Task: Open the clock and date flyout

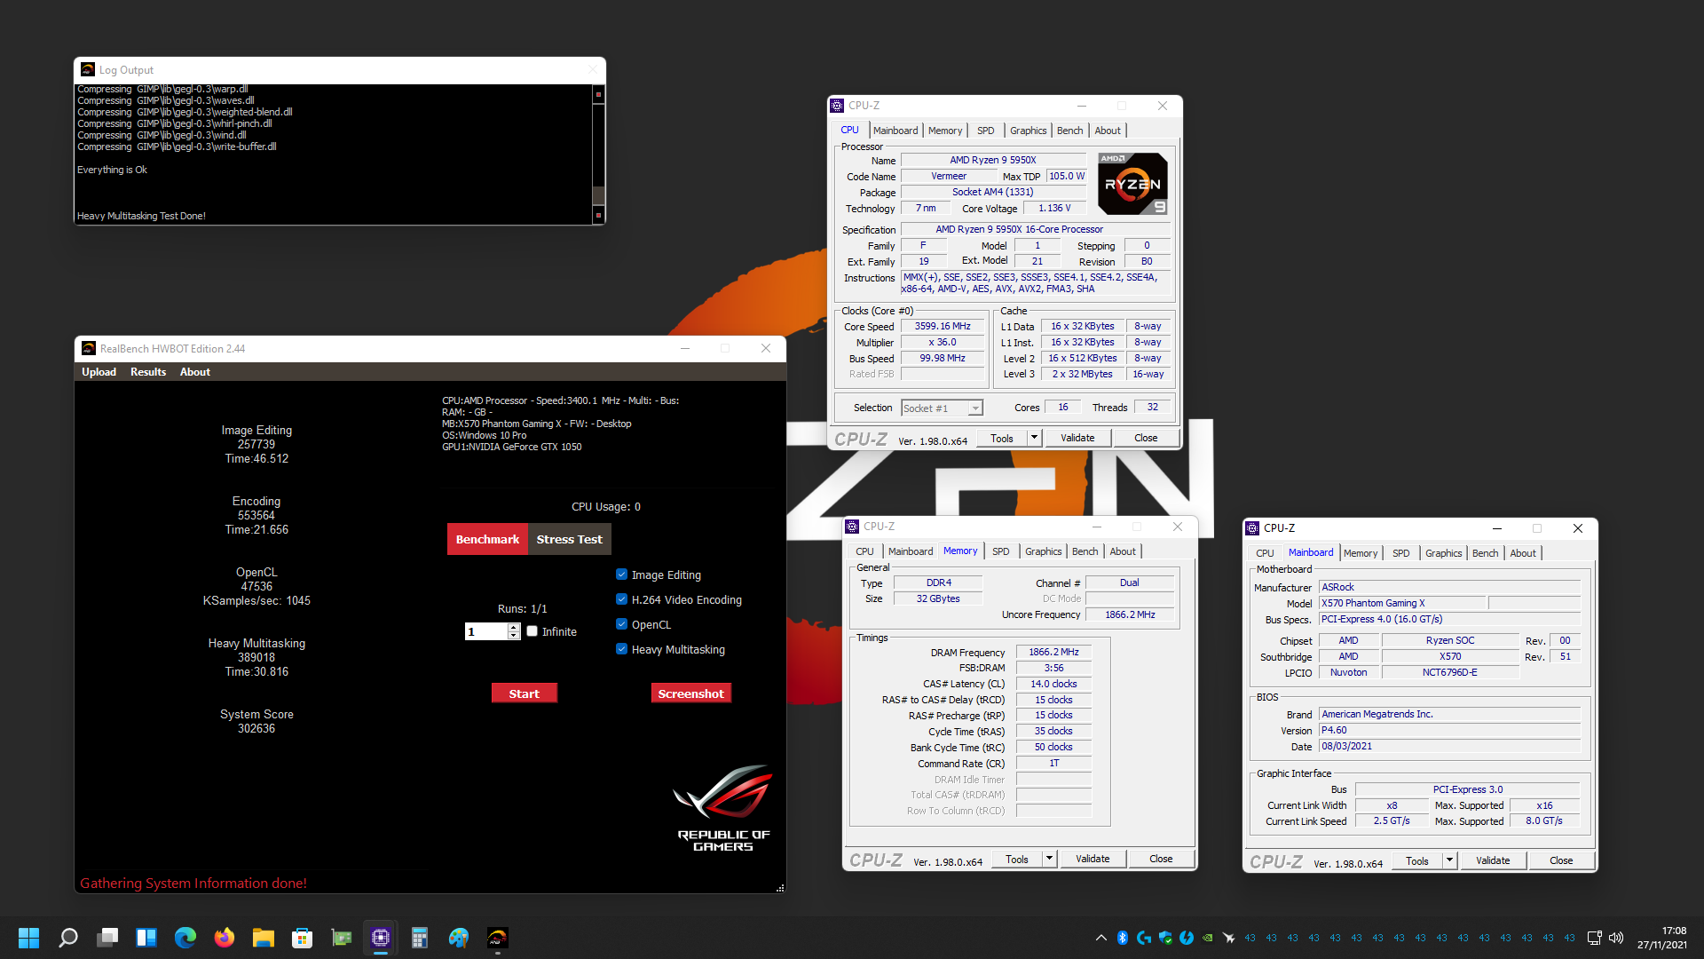Action: [x=1662, y=938]
